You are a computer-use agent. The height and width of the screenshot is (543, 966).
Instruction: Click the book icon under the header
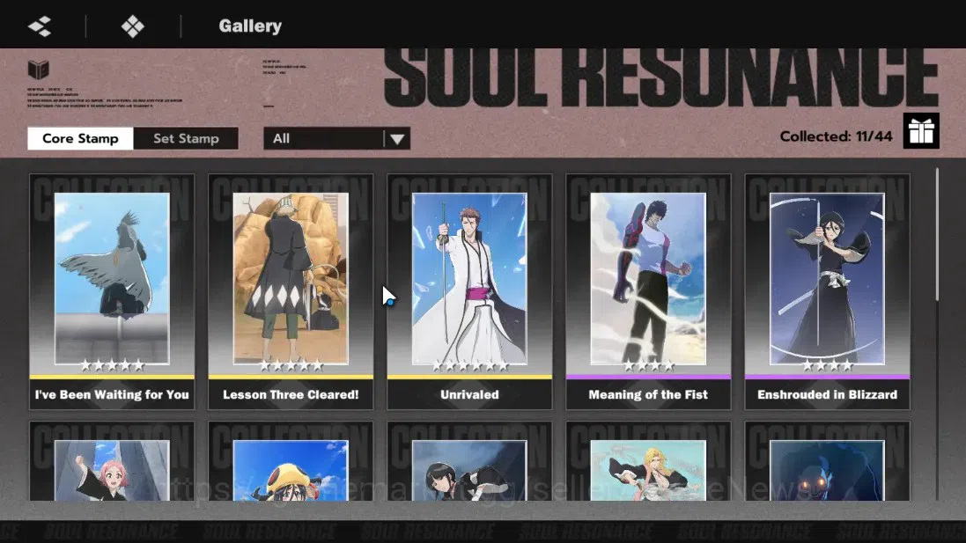pos(38,69)
